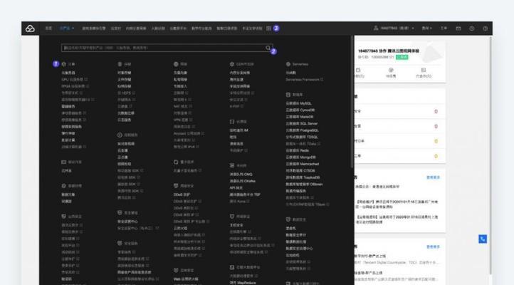The width and height of the screenshot is (514, 285).
Task: Click the storage category icon above HDFS column
Action: [120, 64]
